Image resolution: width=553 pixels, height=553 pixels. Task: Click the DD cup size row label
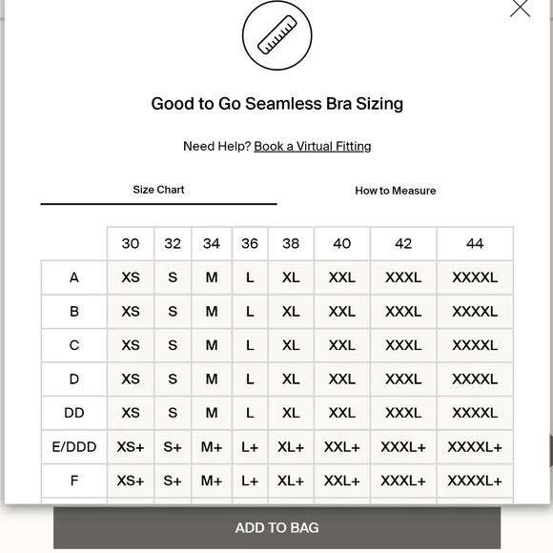pos(74,413)
